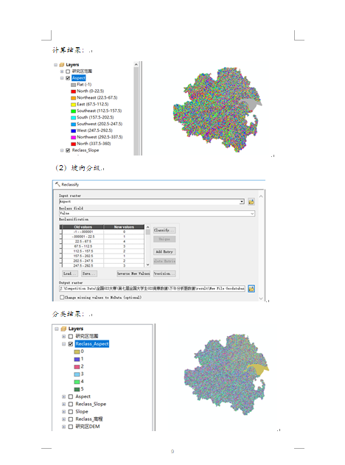The height and width of the screenshot is (465, 345).
Task: Check unchecked Reclass_Slope box below Aspect
Action: click(71, 405)
